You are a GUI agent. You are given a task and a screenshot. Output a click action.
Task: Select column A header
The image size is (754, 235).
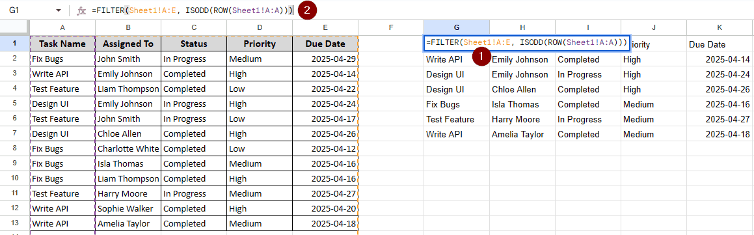[62, 28]
